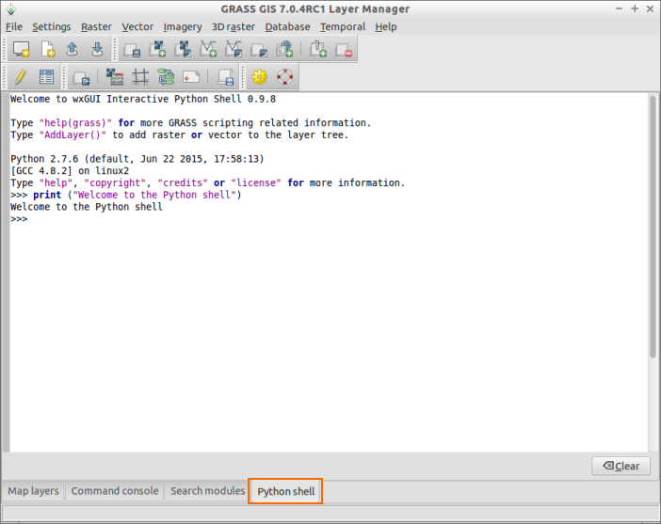Add various overlays with clip icon
This screenshot has width=661, height=524.
(318, 49)
